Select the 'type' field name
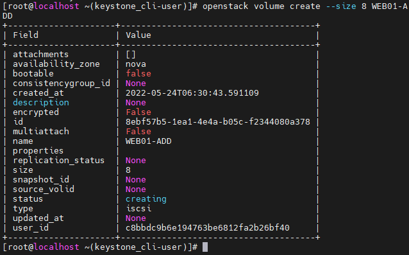The image size is (409, 255). pyautogui.click(x=23, y=209)
